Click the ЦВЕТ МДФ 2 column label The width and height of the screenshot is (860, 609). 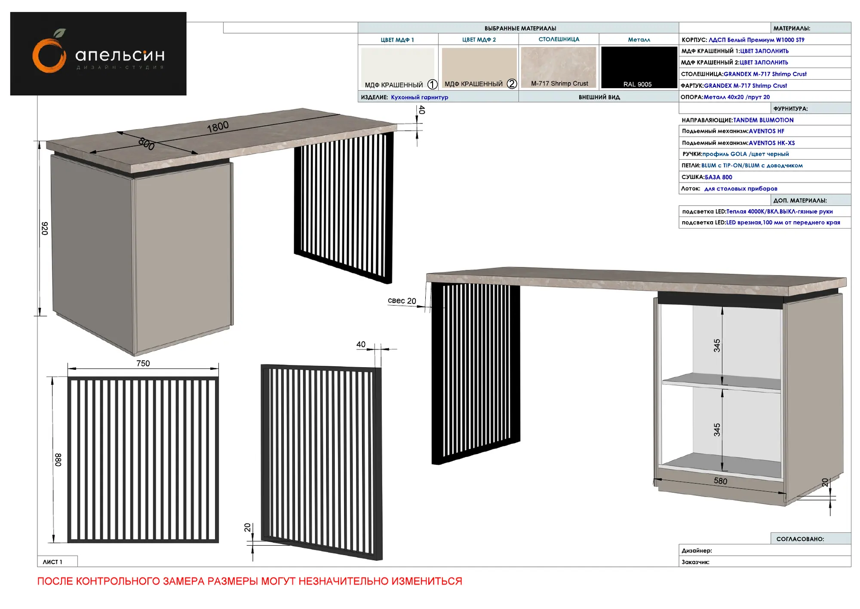click(479, 40)
